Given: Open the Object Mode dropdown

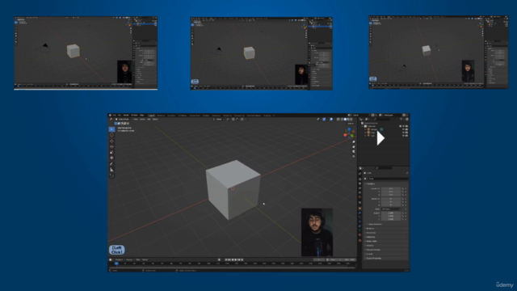Looking at the screenshot, I should point(123,119).
